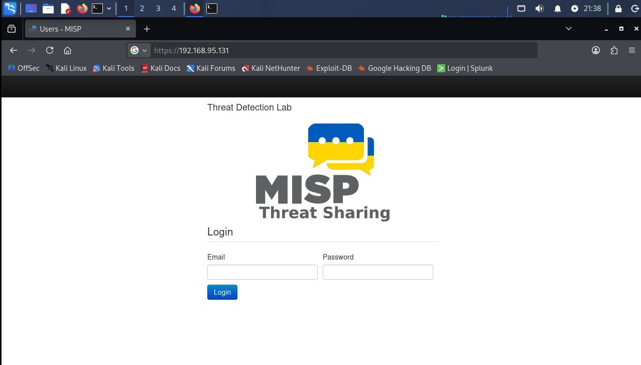Select the Users - MISP tab
Image resolution: width=641 pixels, height=365 pixels.
click(x=80, y=29)
